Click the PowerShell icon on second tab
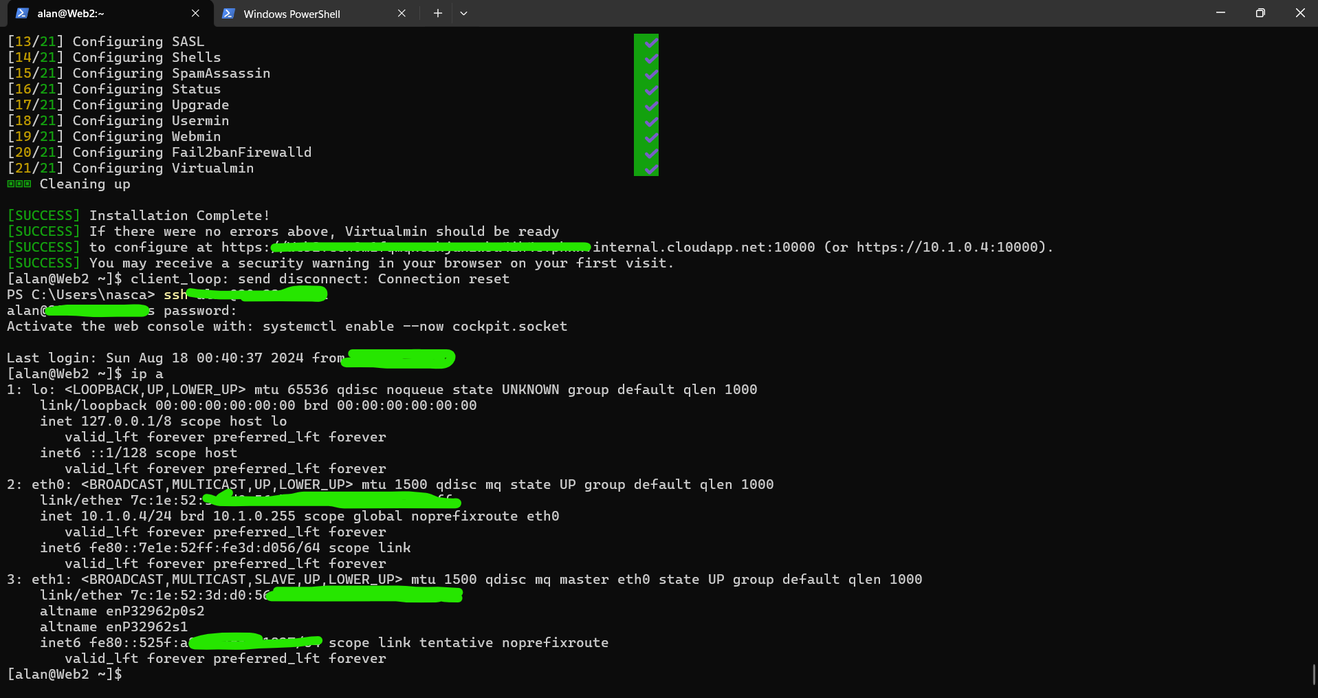Screen dimensions: 1318x698 coord(229,14)
